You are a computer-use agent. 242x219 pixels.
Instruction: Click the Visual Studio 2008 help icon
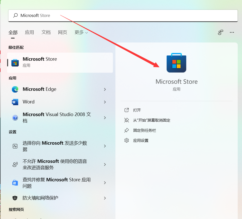pyautogui.click(x=15, y=118)
